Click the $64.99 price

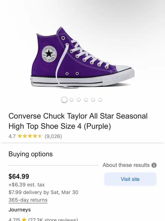19,176
